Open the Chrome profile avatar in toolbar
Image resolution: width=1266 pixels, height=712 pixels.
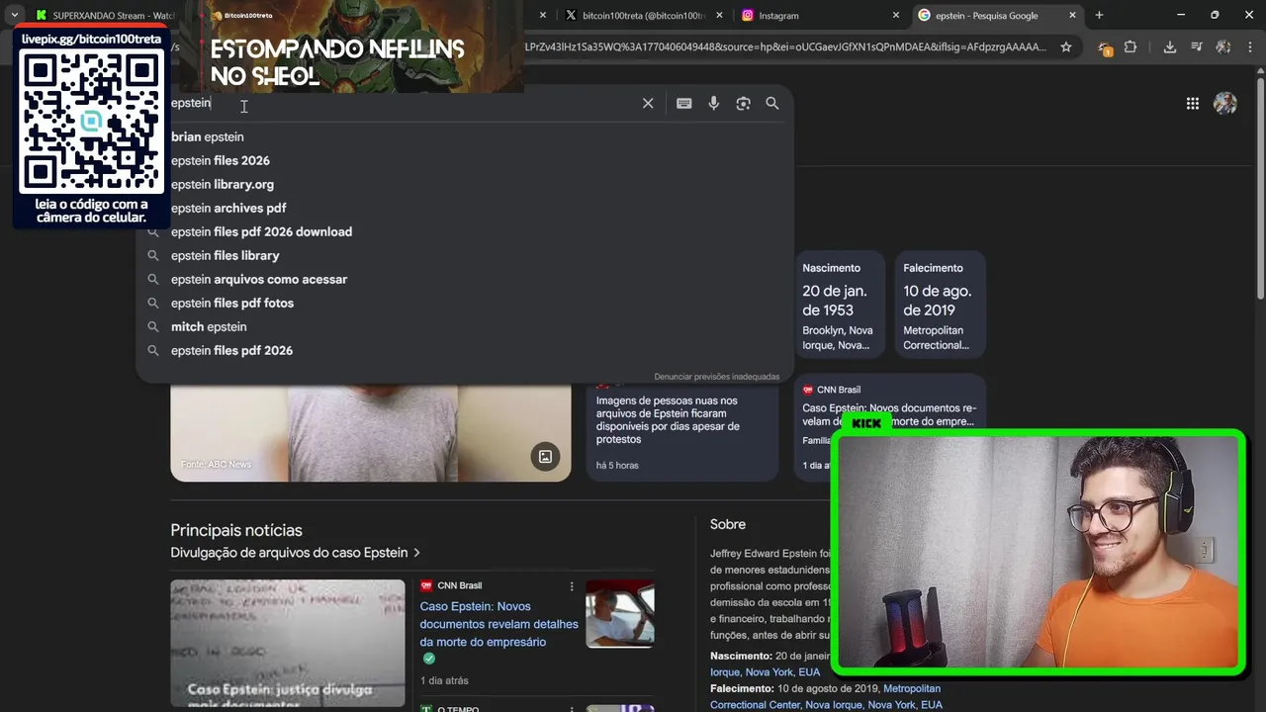click(x=1223, y=46)
